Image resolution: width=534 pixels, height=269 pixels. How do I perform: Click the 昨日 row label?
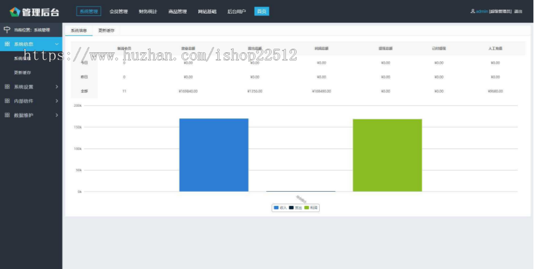click(x=84, y=77)
